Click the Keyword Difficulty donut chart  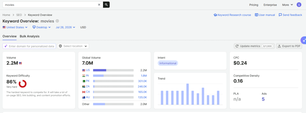(23, 83)
